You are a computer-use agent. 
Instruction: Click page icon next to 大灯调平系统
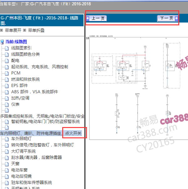[7, 151]
